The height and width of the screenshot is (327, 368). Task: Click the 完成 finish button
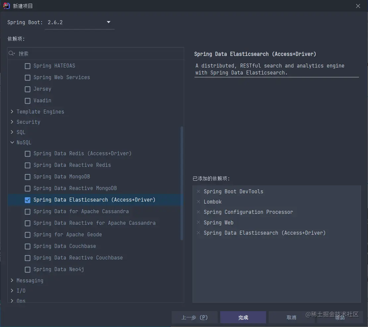tap(243, 317)
